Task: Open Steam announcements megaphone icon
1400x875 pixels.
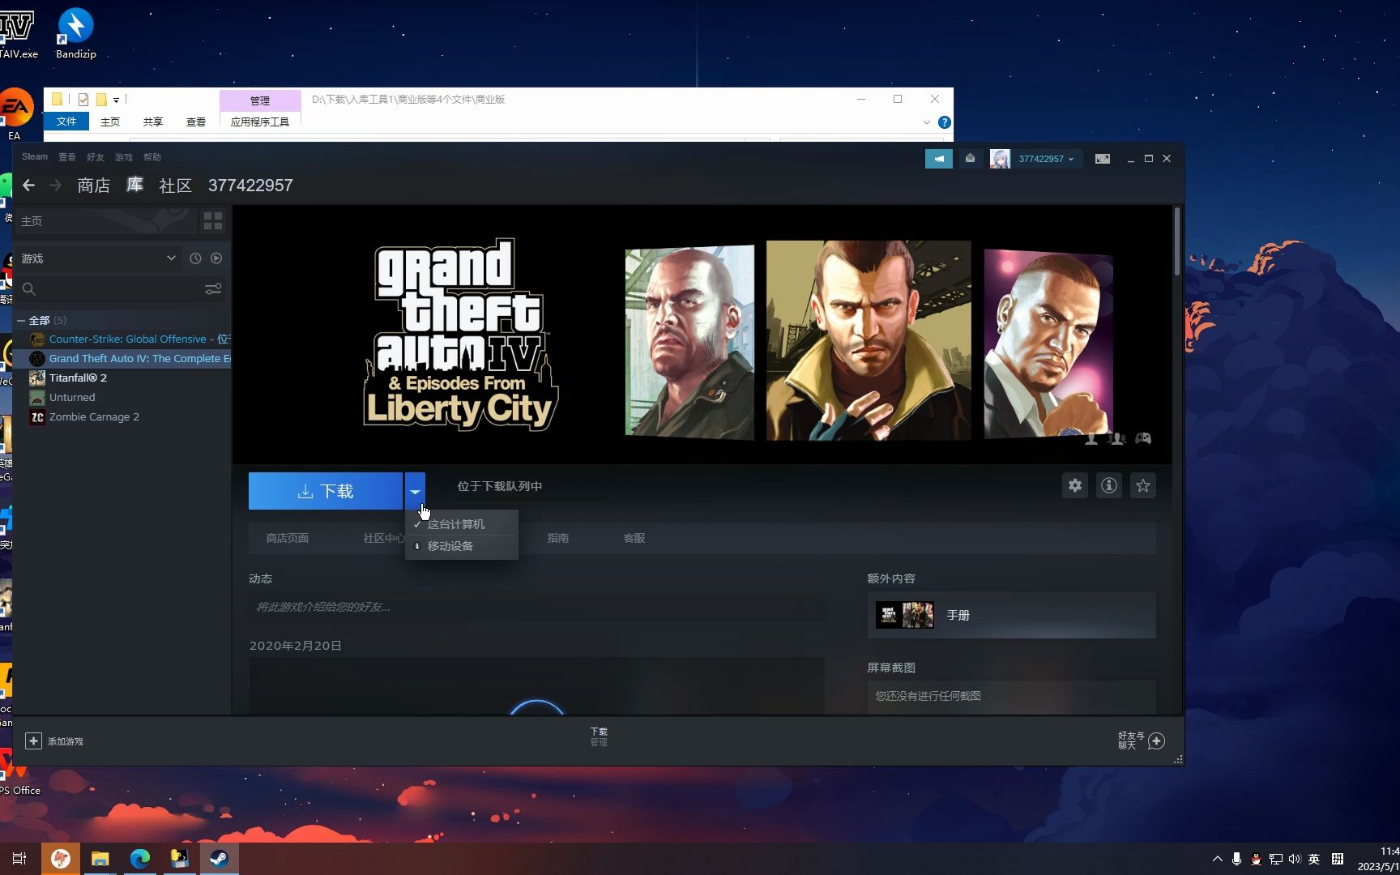Action: 939,159
